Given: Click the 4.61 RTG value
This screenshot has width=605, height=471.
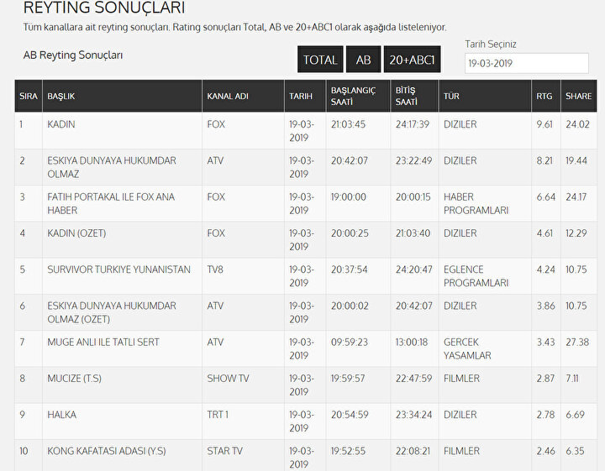Looking at the screenshot, I should [544, 233].
